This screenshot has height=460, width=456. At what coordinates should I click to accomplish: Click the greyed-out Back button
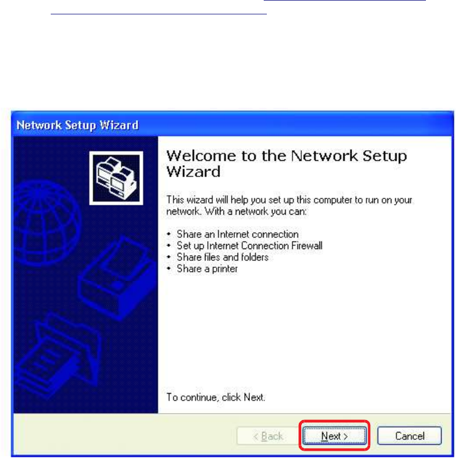[268, 436]
